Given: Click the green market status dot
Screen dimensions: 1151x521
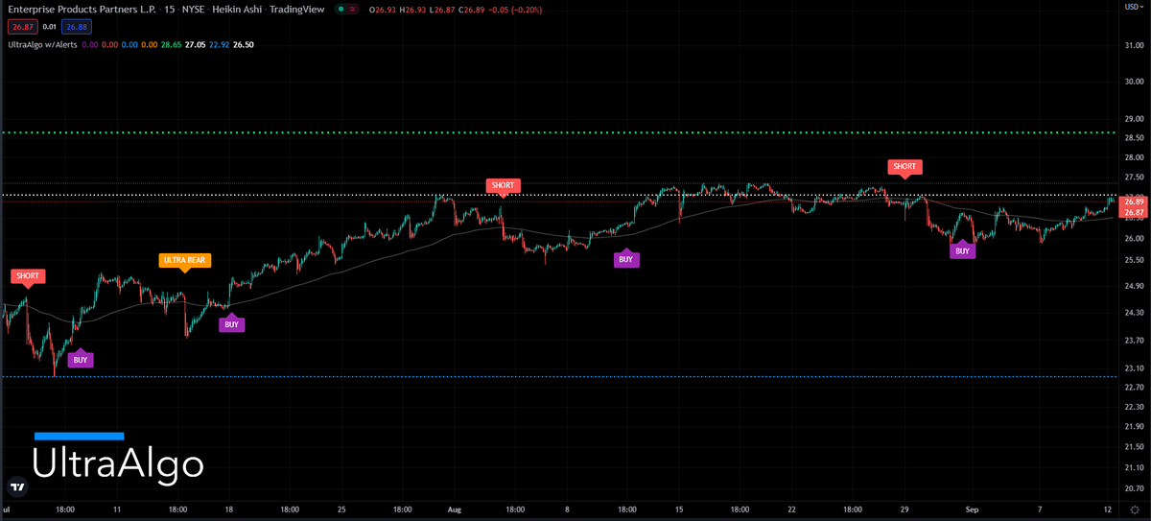Looking at the screenshot, I should pyautogui.click(x=339, y=10).
